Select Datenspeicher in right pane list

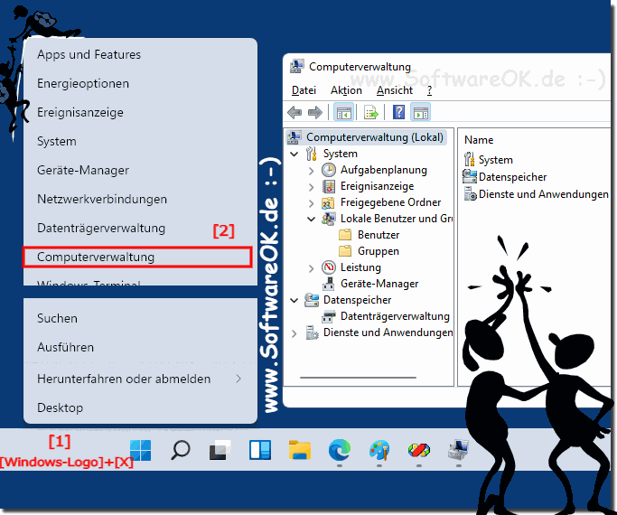pyautogui.click(x=512, y=177)
